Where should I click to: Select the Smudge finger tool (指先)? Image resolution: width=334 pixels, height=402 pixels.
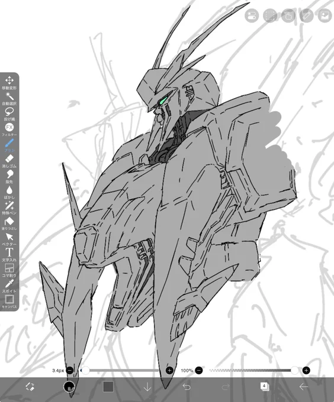pyautogui.click(x=9, y=177)
